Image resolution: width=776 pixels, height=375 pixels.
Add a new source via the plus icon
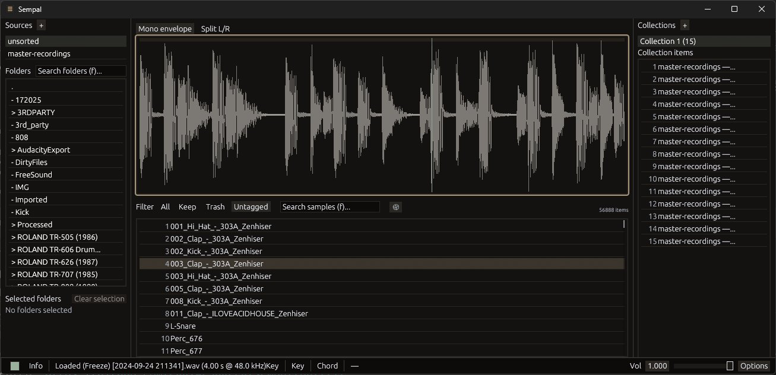(40, 26)
